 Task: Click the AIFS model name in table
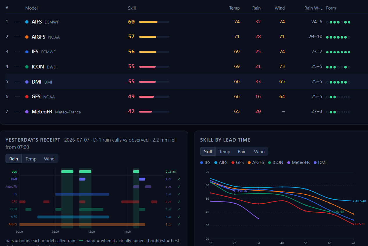[x=37, y=22]
